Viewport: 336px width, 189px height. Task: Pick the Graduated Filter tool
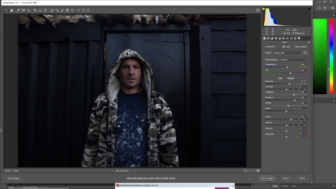pyautogui.click(x=67, y=10)
